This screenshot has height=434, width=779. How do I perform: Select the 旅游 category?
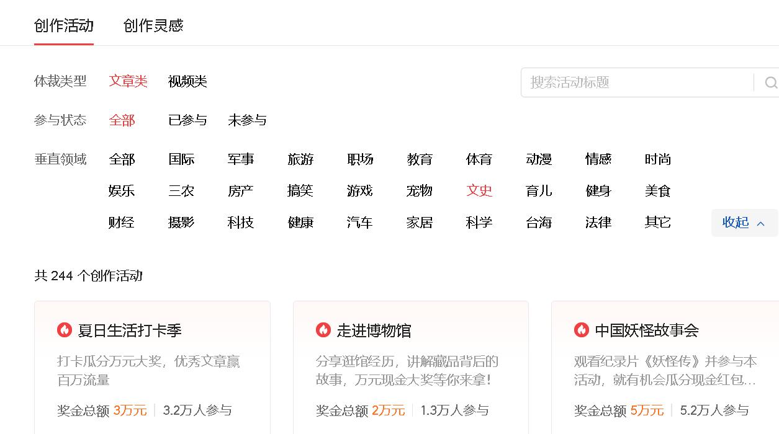[x=300, y=159]
